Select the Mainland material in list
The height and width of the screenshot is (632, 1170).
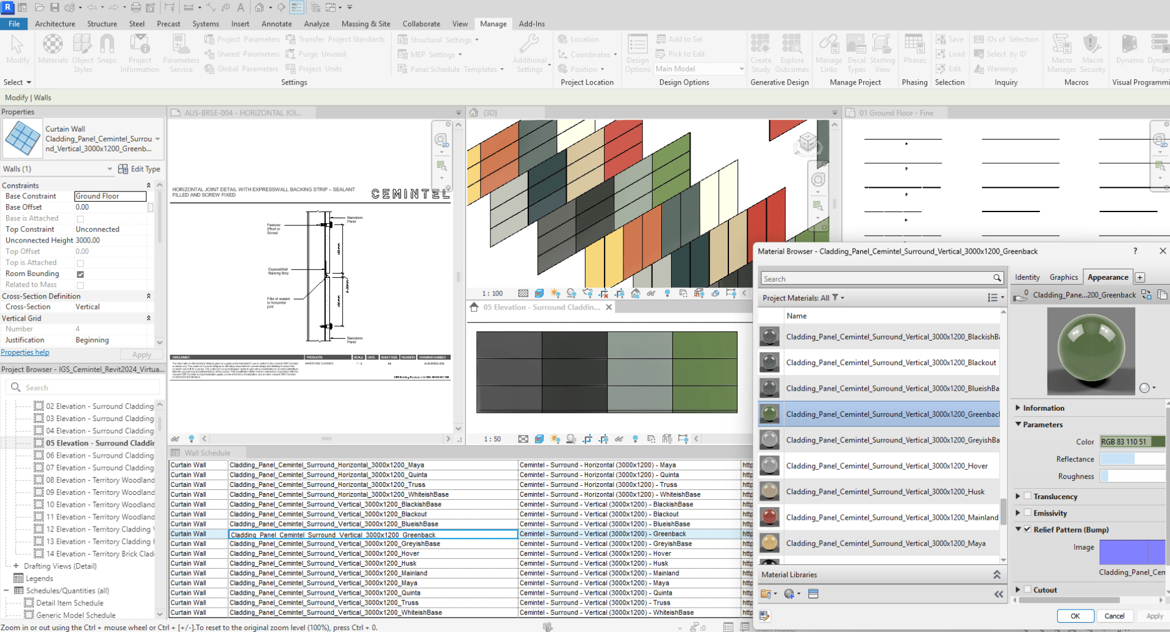(x=879, y=517)
